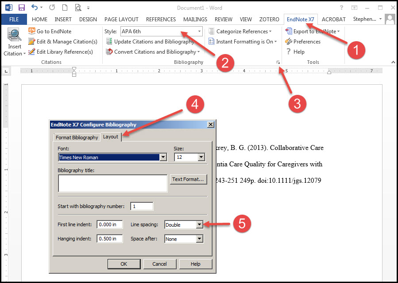Open the Font Times New Roman dropdown
Viewport: 398px width, 283px height.
click(x=163, y=157)
